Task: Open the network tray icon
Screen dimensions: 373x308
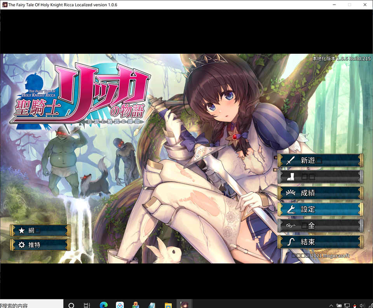Action: 347,305
